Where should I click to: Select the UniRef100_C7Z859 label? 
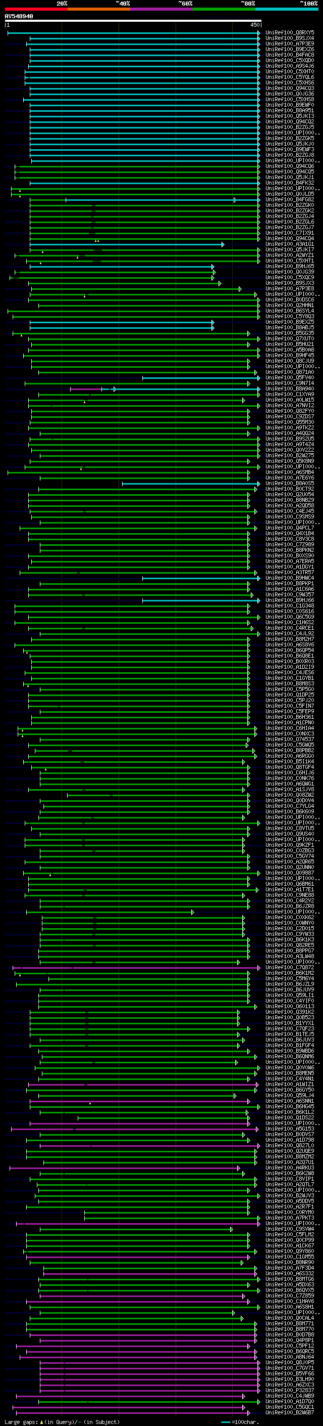[x=290, y=1296]
